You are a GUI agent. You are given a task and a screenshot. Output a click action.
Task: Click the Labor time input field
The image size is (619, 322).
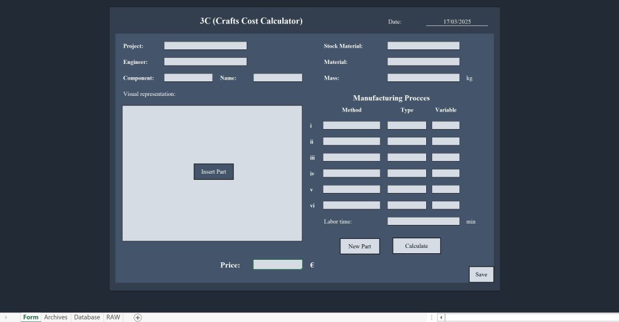[423, 221]
